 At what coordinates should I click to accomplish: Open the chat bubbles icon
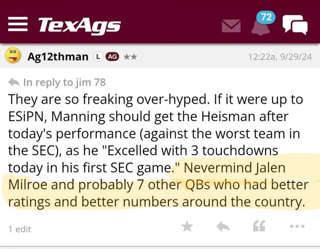pyautogui.click(x=294, y=25)
